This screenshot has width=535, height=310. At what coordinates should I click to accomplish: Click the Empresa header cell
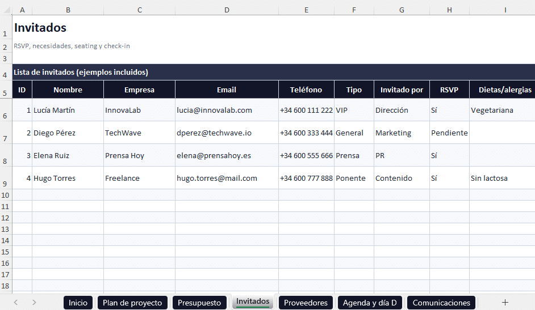(x=140, y=90)
